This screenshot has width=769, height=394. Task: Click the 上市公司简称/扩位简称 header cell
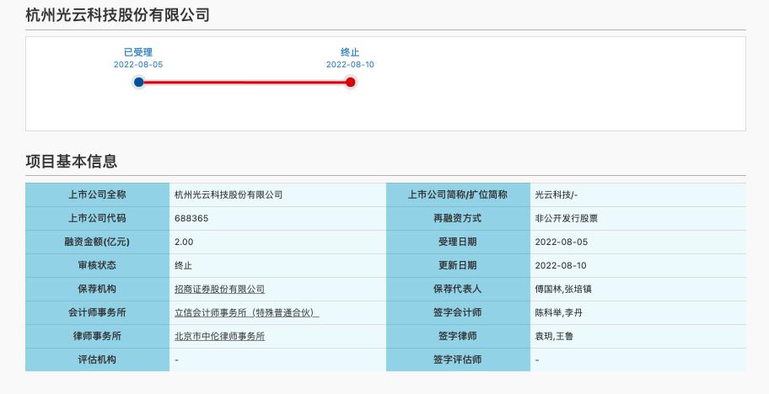458,194
